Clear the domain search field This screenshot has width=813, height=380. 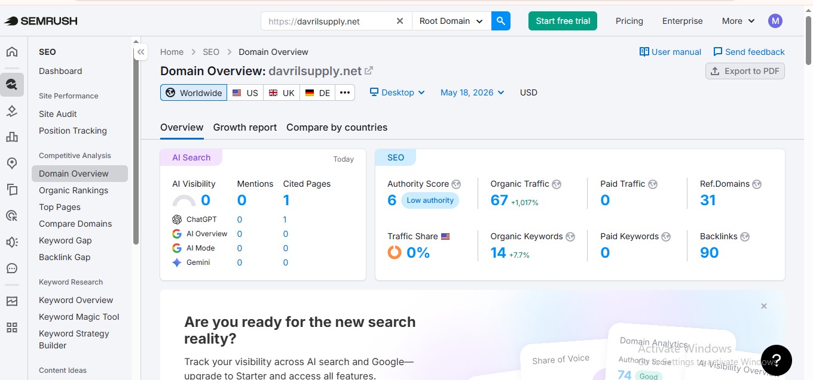[400, 21]
